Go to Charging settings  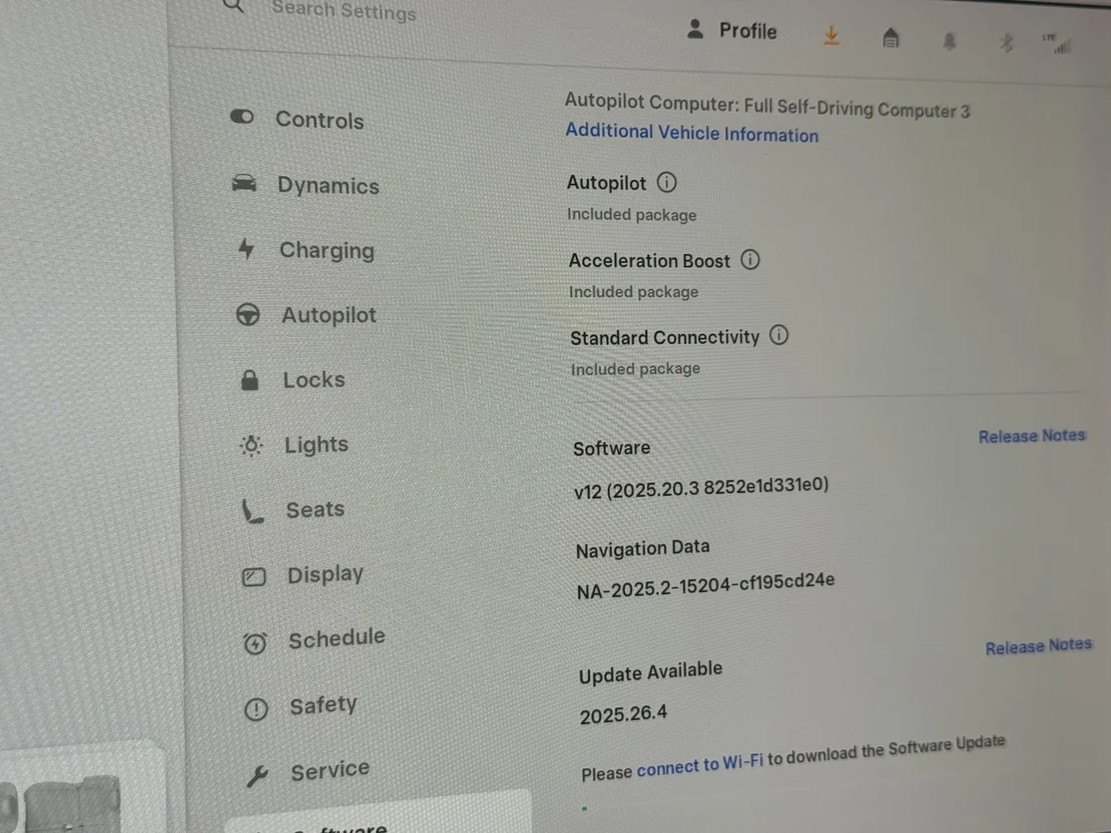click(327, 251)
